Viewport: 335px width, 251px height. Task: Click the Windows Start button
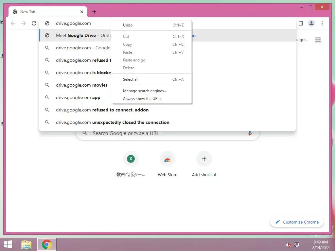click(x=8, y=244)
